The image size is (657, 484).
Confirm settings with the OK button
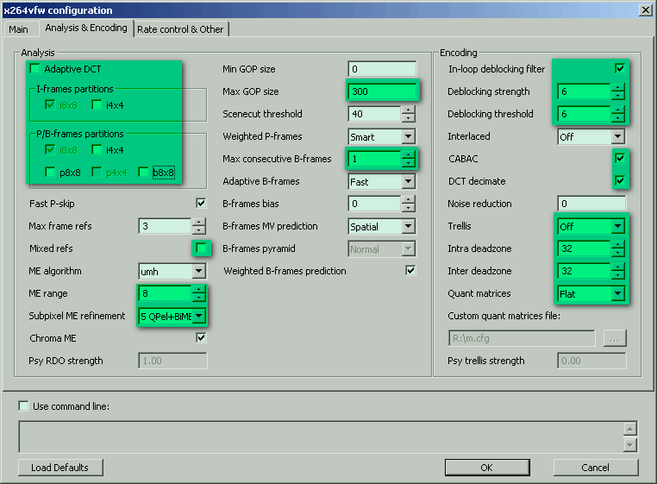[x=487, y=468]
